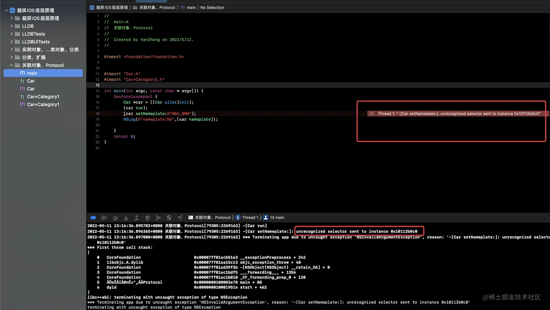Click the ___forwarding___ stack frame line
The width and height of the screenshot is (550, 310).
point(196,272)
